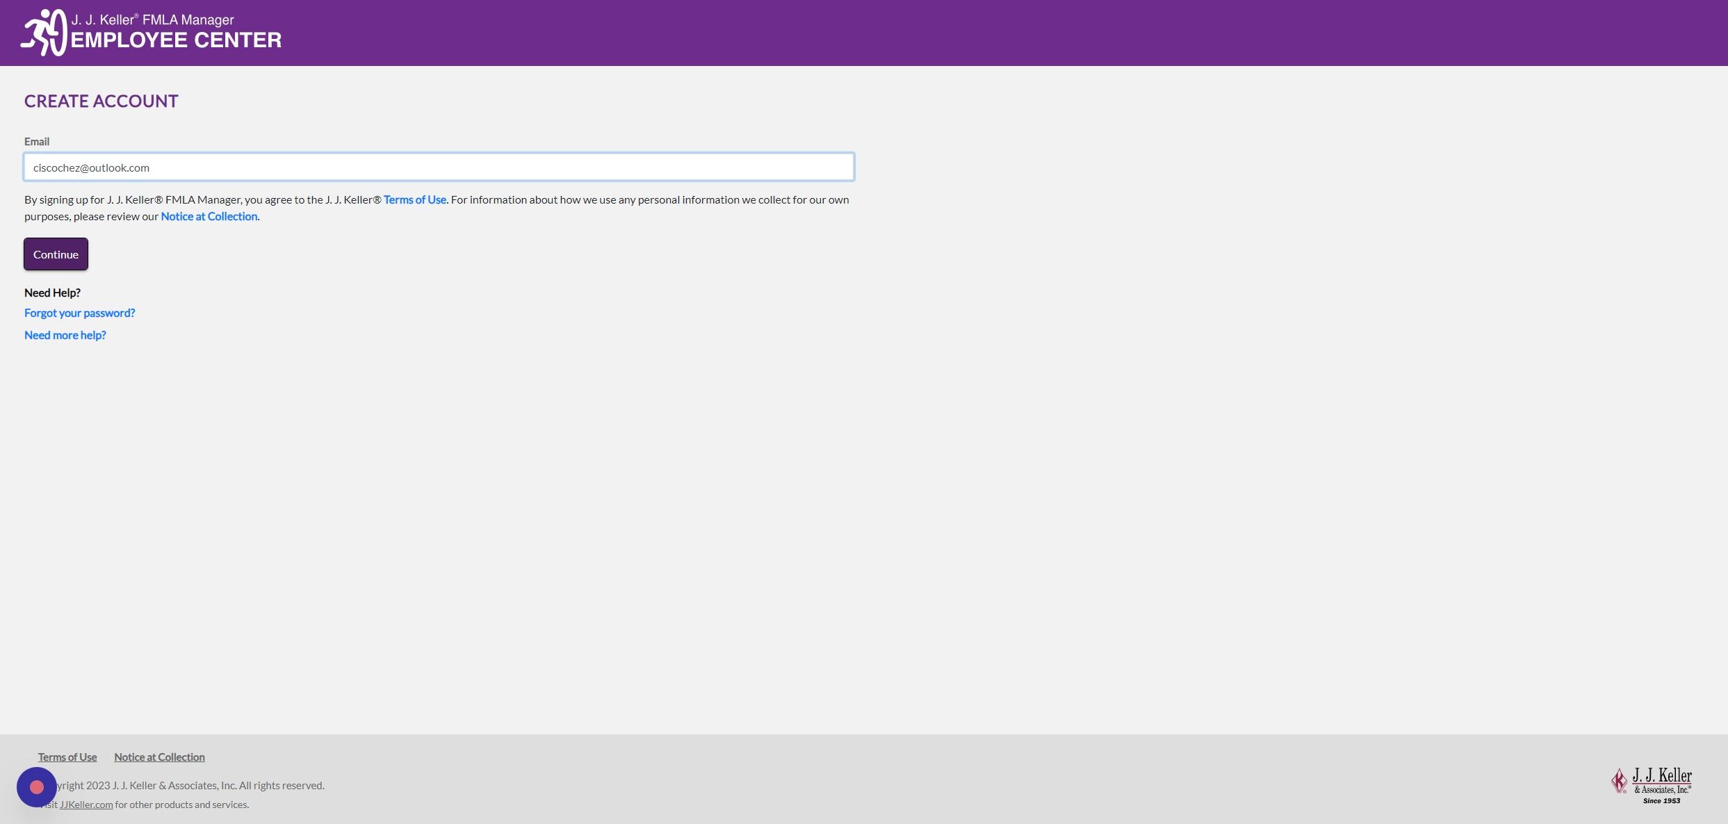Click the Email field label
Image resolution: width=1728 pixels, height=824 pixels.
pyautogui.click(x=37, y=141)
